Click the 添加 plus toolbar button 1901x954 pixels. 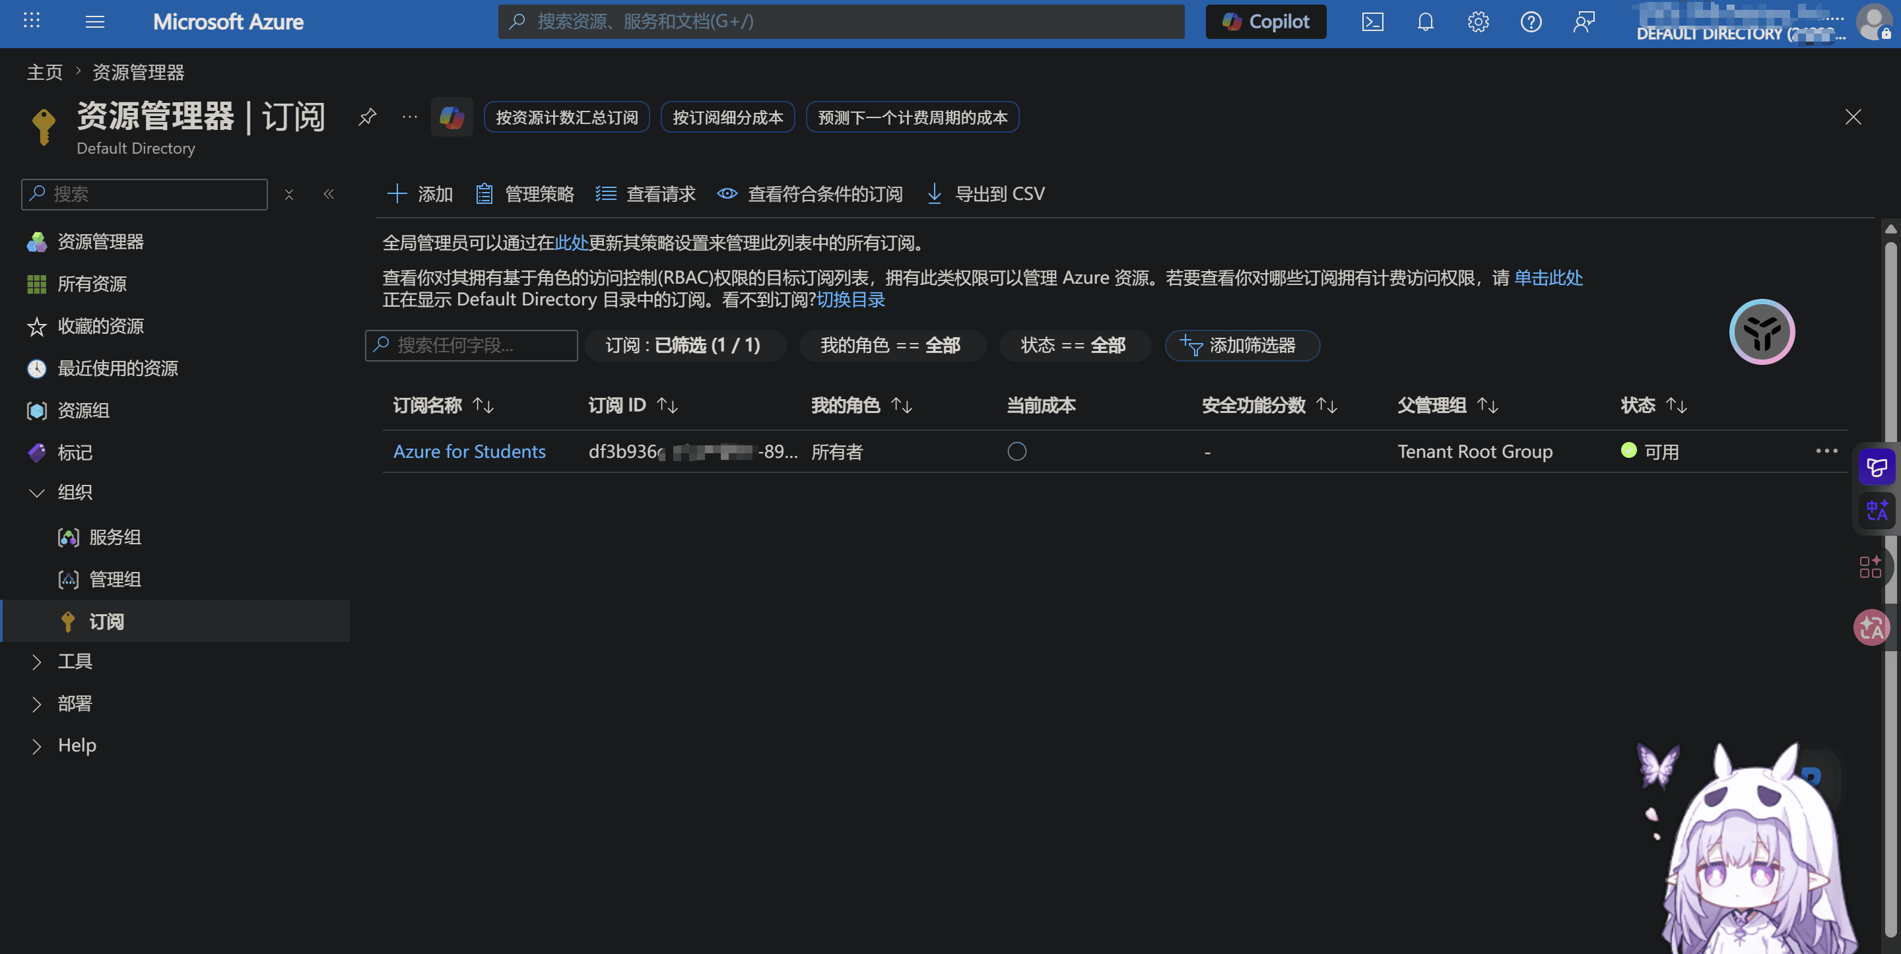click(x=419, y=194)
